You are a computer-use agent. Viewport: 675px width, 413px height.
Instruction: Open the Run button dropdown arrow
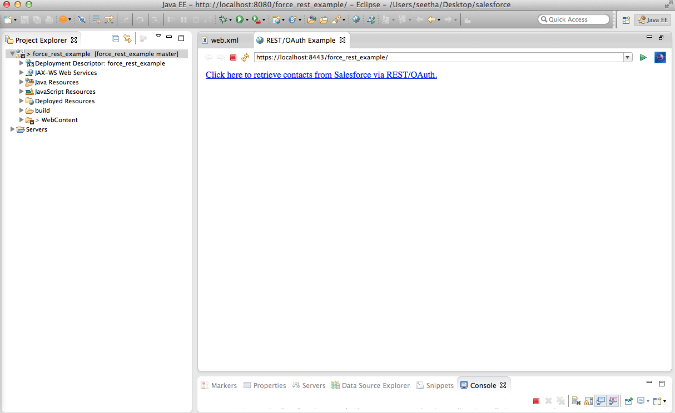click(247, 20)
